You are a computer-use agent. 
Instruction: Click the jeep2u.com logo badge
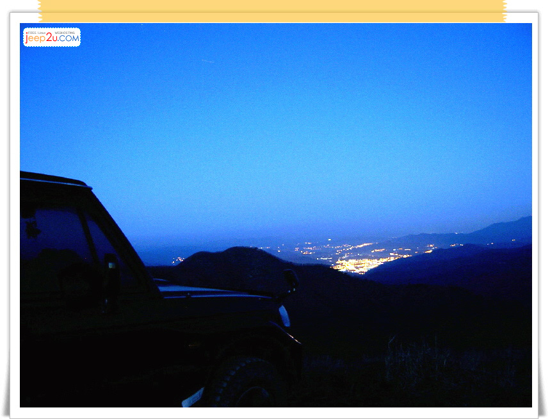click(x=52, y=37)
